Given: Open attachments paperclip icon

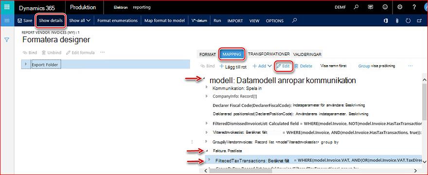Looking at the screenshot, I should click(x=397, y=21).
